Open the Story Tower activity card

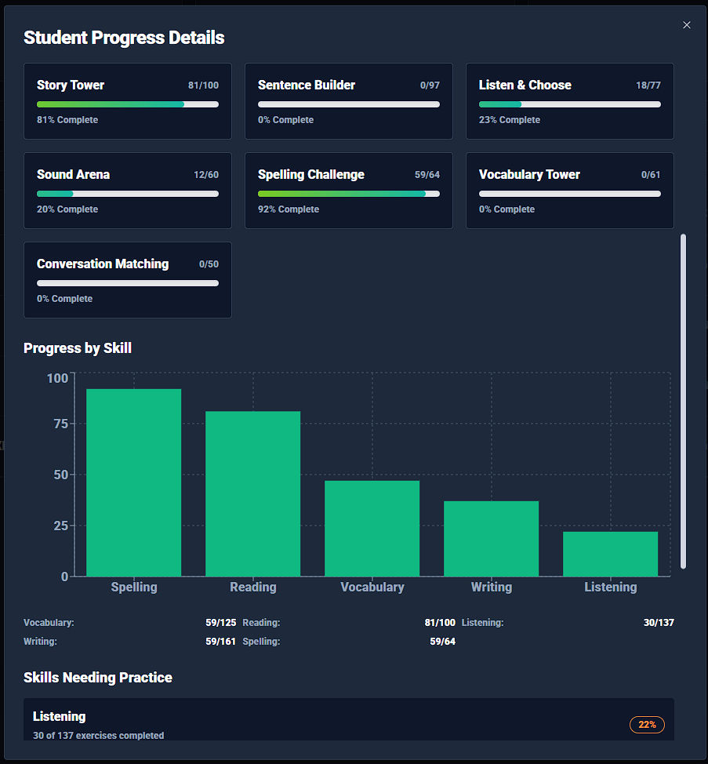pos(127,100)
